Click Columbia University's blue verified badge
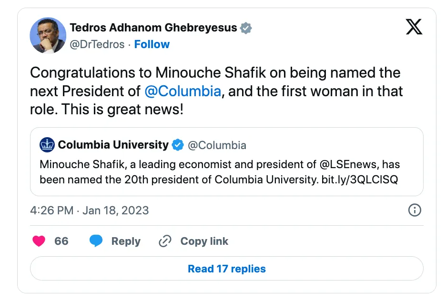Image resolution: width=446 pixels, height=301 pixels. coord(178,145)
